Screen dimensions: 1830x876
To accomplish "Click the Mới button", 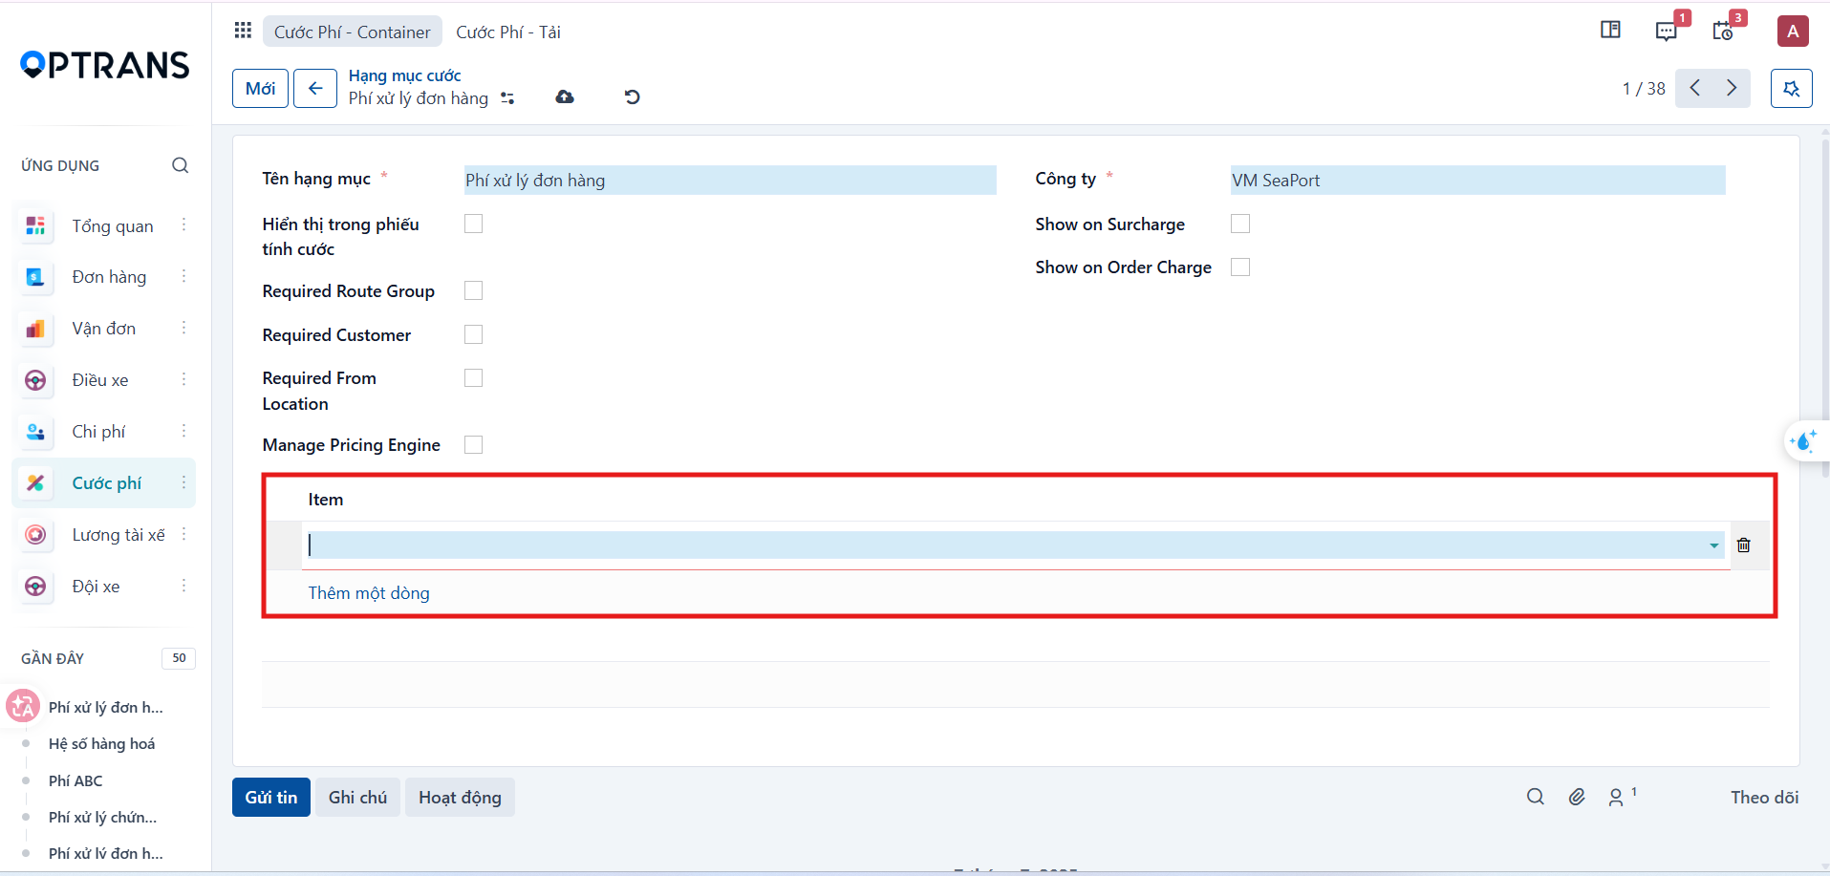I will (x=260, y=89).
